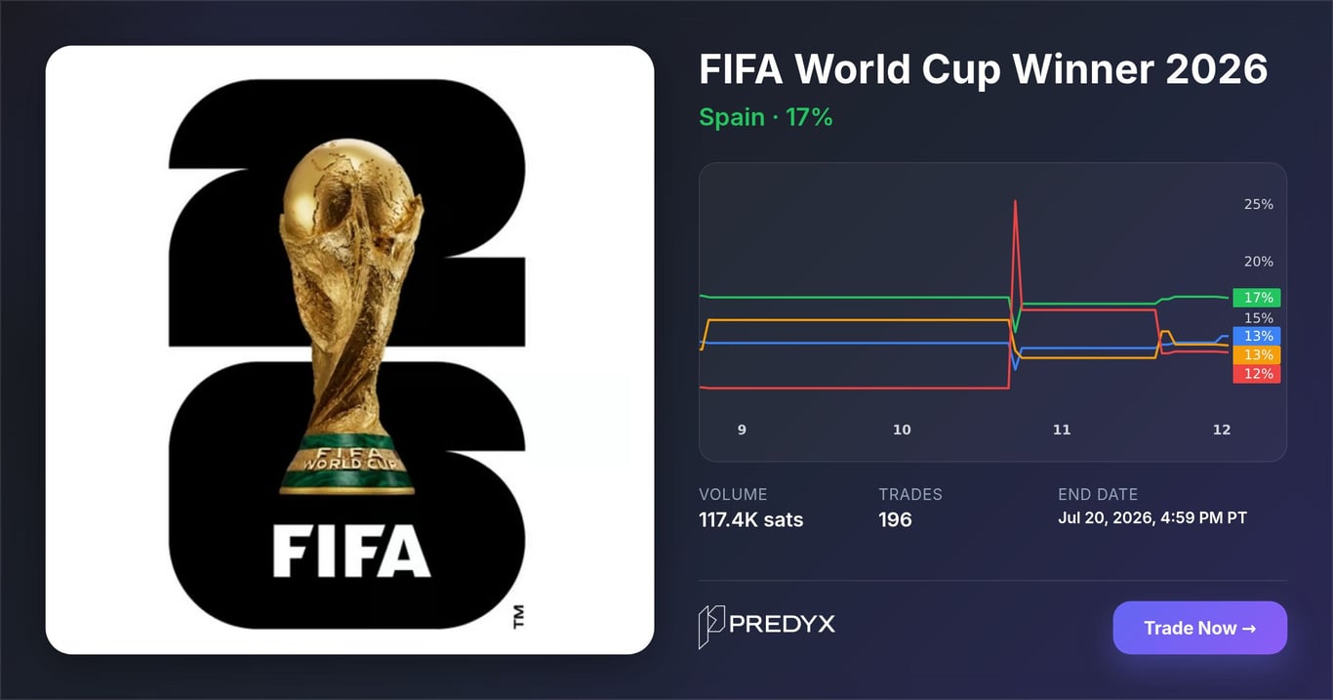Click the PREDYX brand name text
The width and height of the screenshot is (1333, 700).
(x=783, y=624)
